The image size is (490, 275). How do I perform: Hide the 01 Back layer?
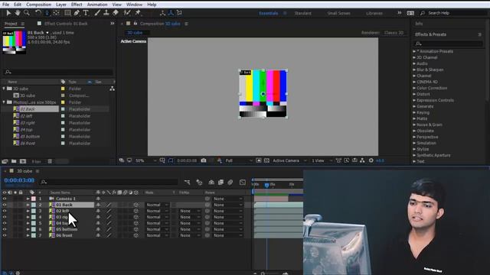[5, 205]
